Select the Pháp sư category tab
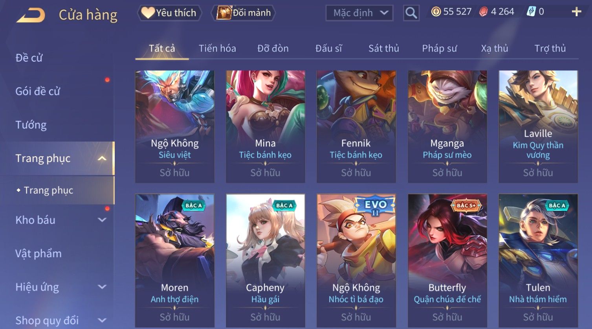The height and width of the screenshot is (329, 592). tap(439, 49)
